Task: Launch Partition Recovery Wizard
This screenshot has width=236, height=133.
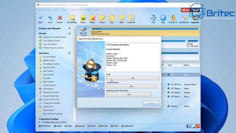Action: tap(53, 48)
